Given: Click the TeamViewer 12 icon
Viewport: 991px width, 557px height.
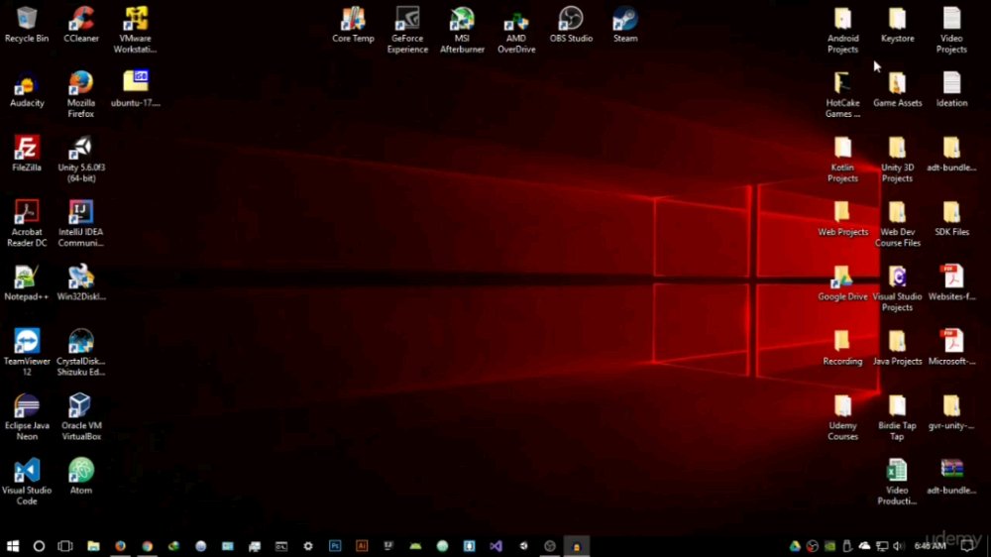Looking at the screenshot, I should click(x=27, y=352).
